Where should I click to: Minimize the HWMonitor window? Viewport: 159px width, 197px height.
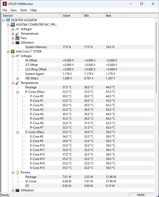click(130, 4)
